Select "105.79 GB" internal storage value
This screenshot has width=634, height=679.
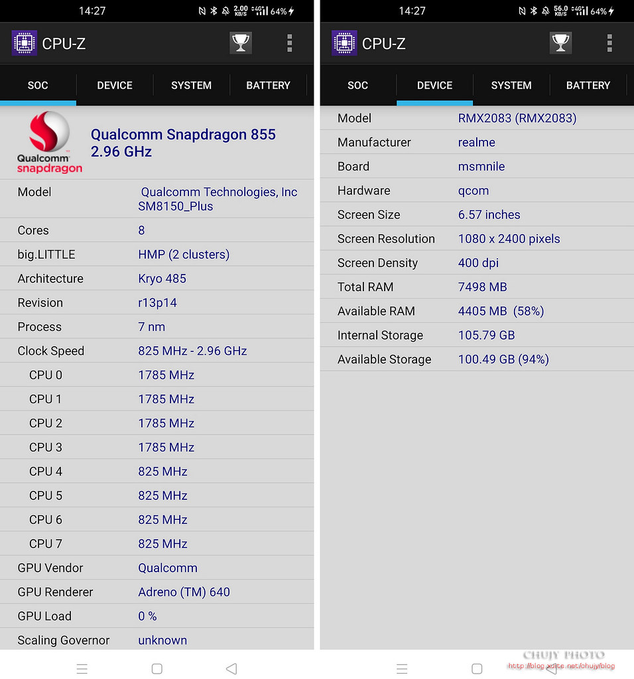pyautogui.click(x=486, y=335)
